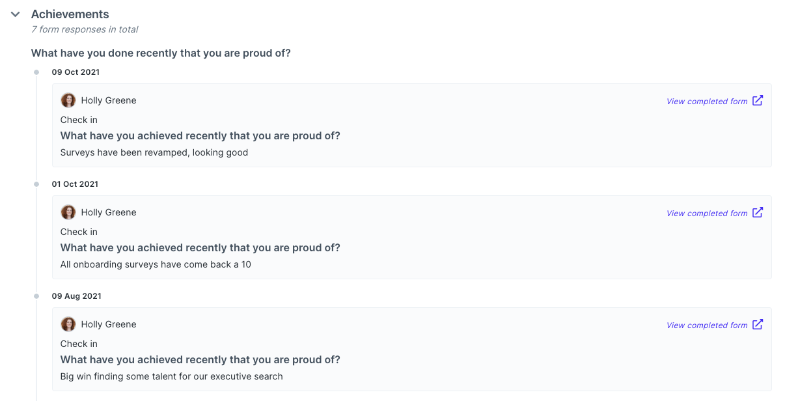
Task: Click the 'Big win finding some talent' answer
Action: click(x=172, y=376)
